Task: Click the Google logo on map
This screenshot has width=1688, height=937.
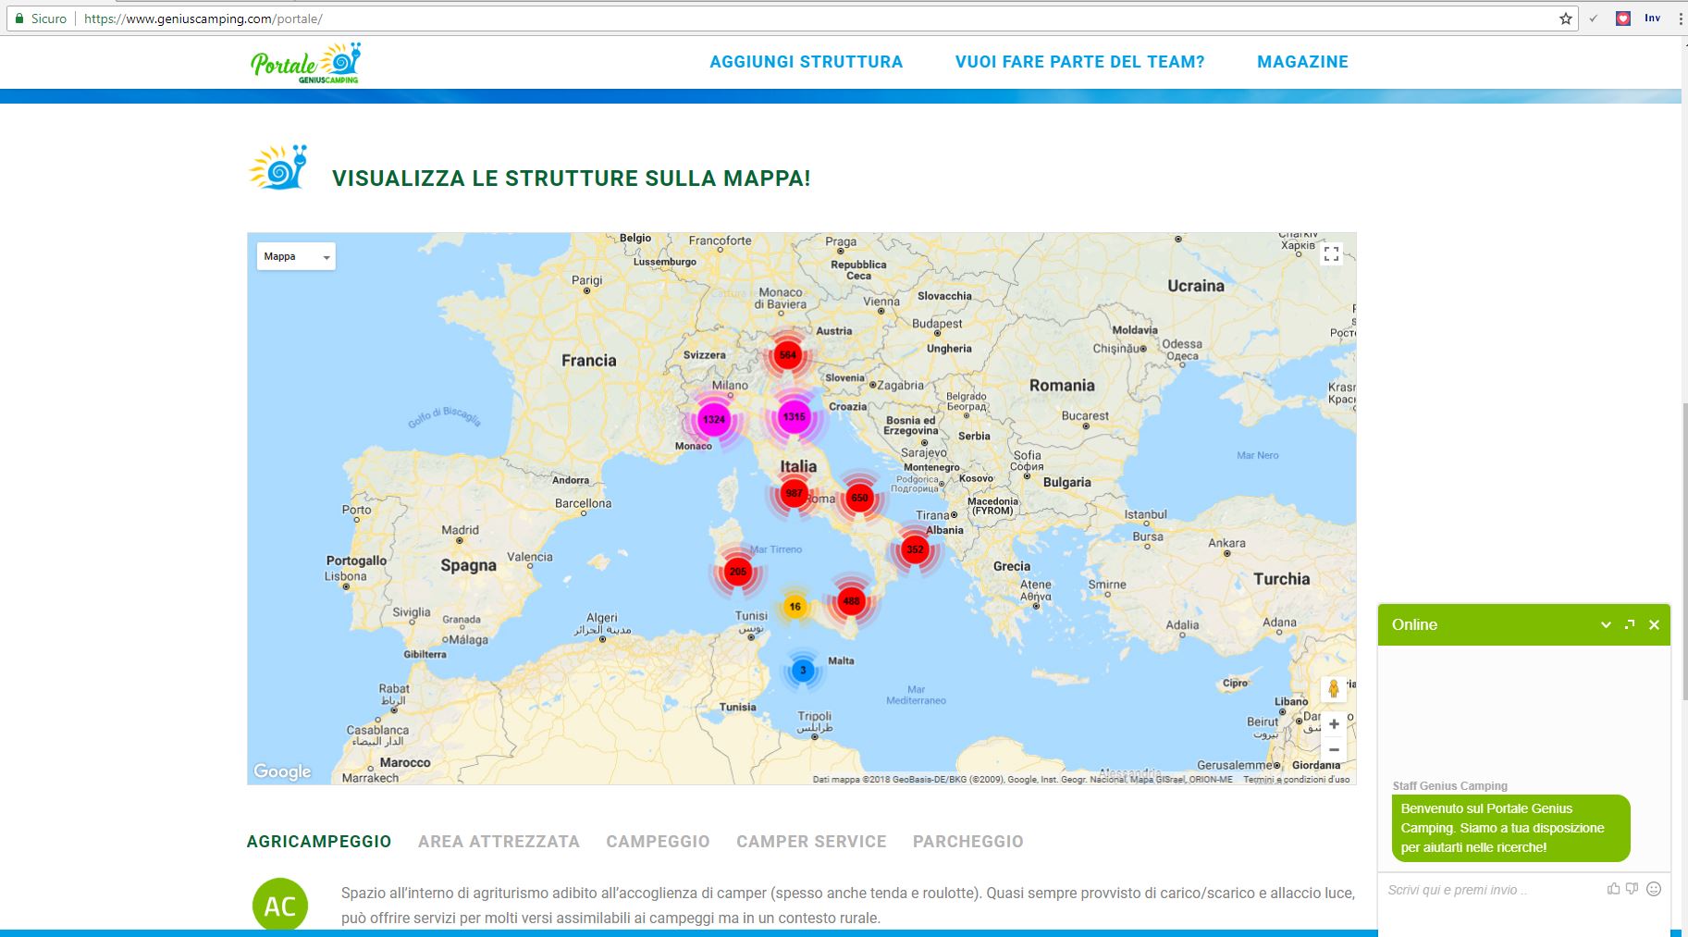Action: (282, 771)
